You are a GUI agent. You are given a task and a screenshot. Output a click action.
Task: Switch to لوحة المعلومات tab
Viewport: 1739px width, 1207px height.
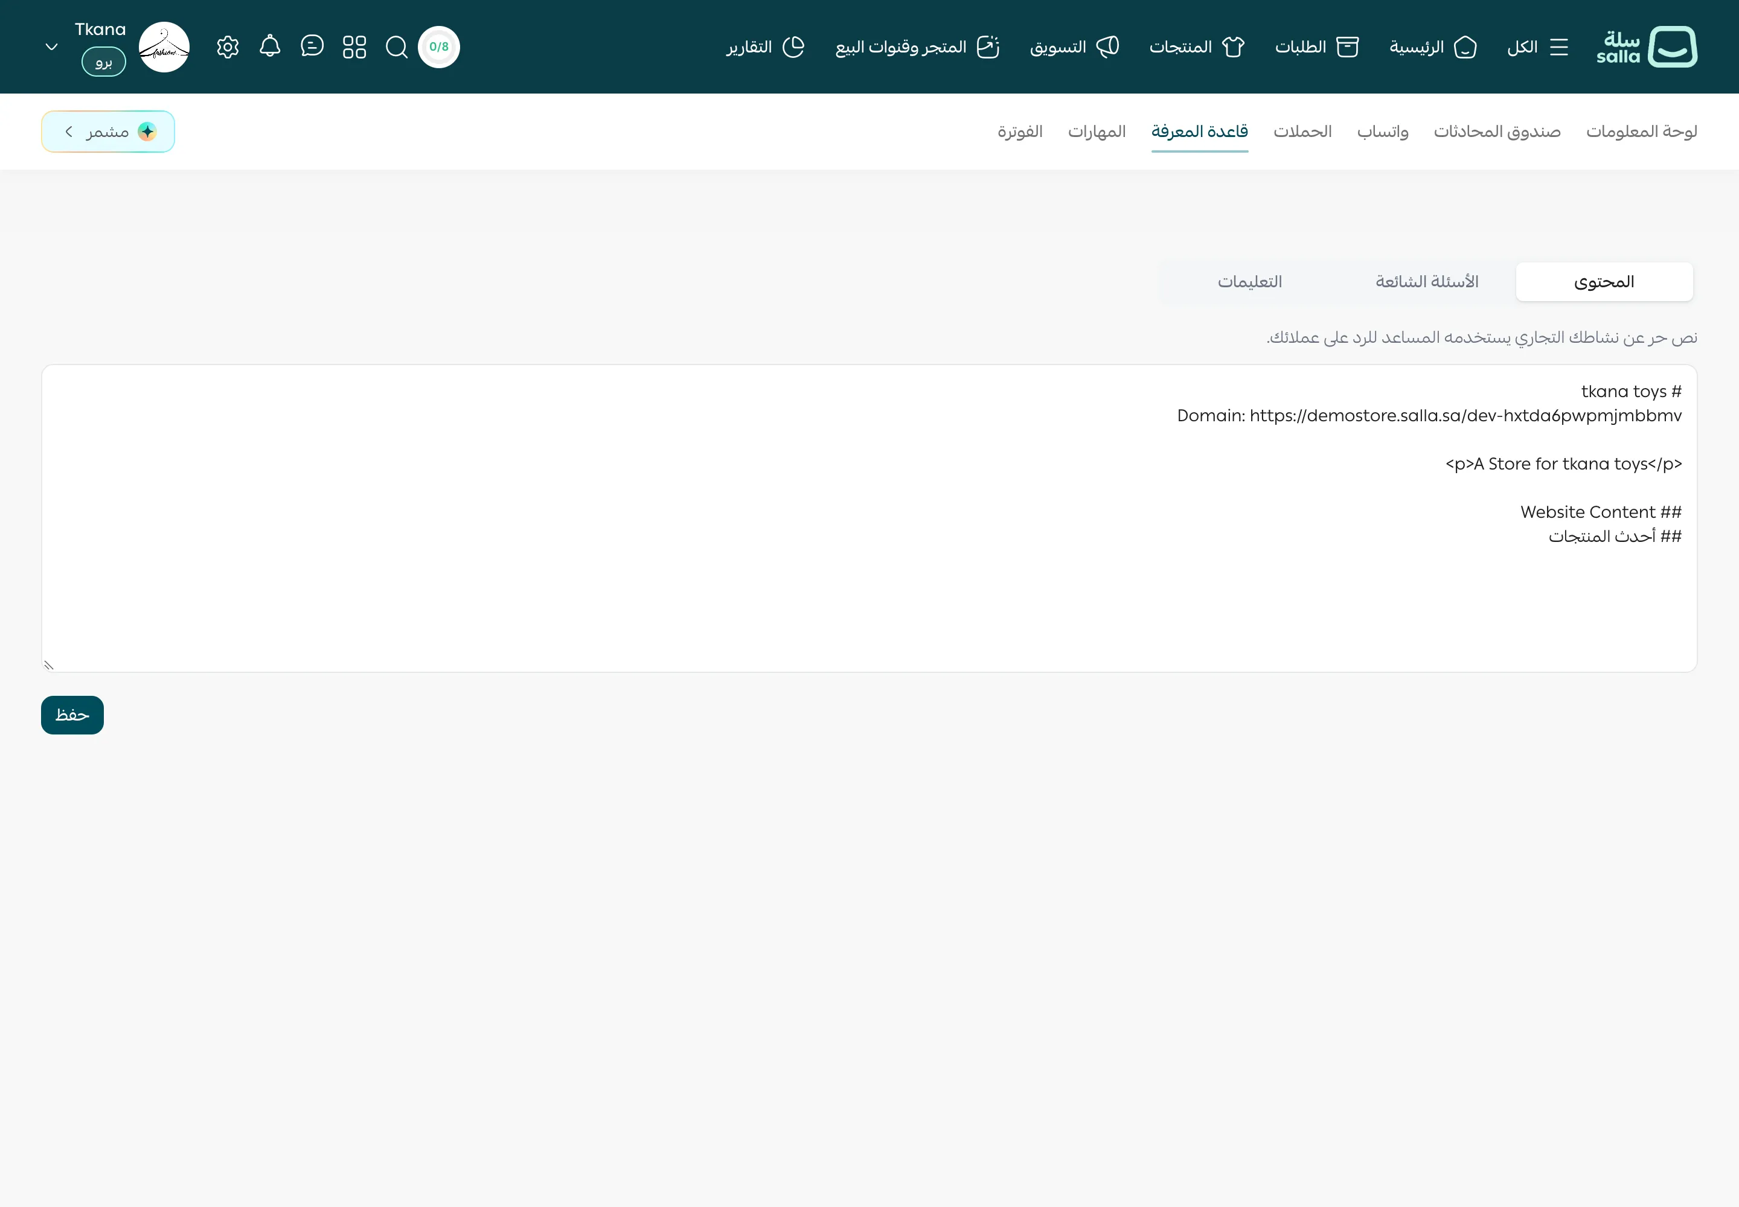(x=1641, y=132)
